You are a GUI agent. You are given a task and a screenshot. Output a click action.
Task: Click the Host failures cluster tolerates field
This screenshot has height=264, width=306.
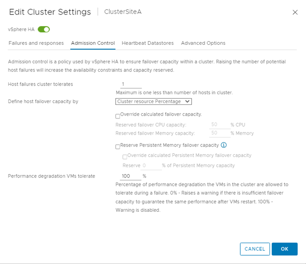coord(131,84)
